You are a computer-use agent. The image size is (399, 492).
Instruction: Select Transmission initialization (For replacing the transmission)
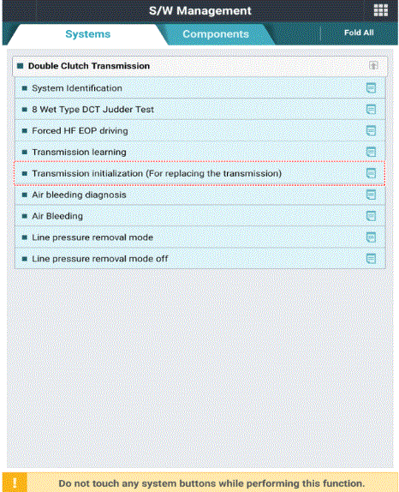(199, 173)
